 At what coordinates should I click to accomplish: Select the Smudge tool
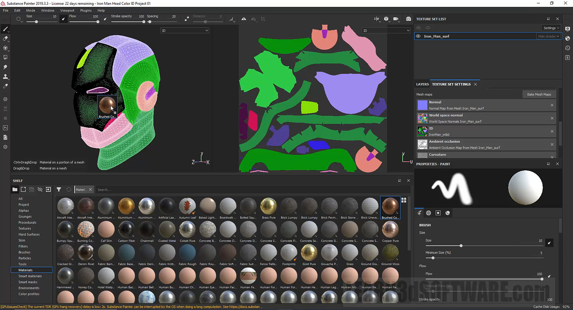point(5,67)
